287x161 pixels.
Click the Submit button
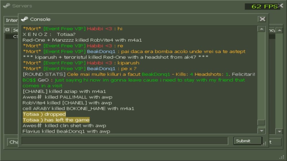click(x=248, y=141)
